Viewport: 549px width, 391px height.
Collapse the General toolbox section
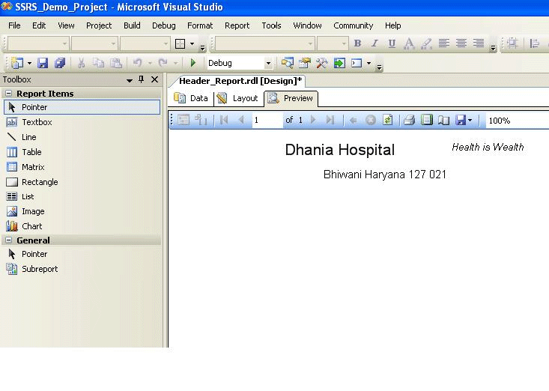9,240
